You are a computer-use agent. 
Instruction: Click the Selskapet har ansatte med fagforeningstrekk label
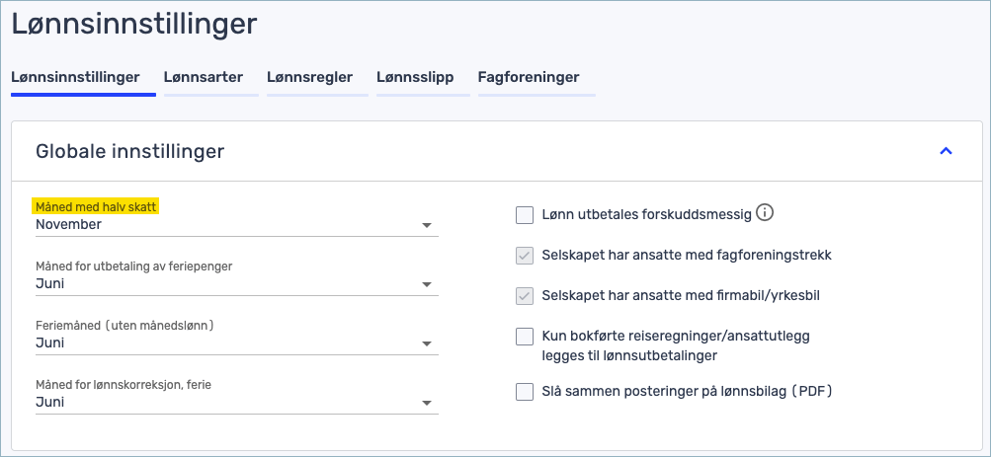coord(687,255)
